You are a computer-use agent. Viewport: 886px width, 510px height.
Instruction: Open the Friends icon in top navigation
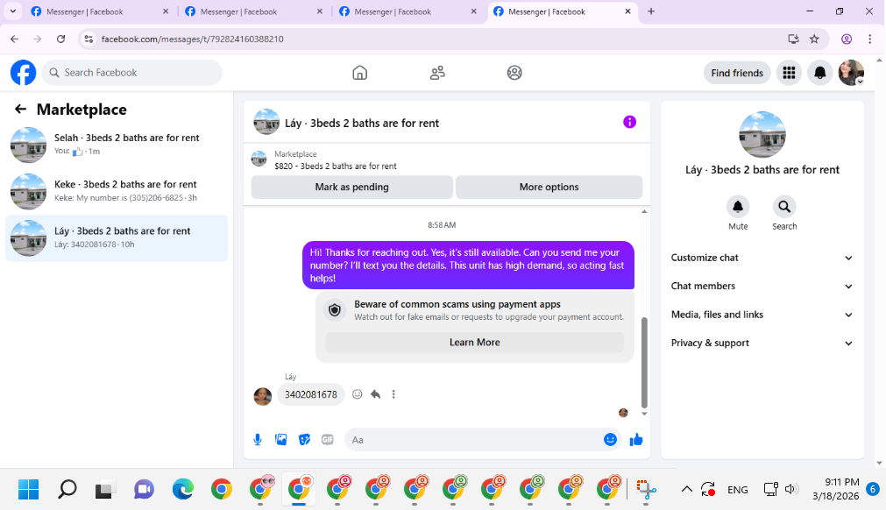pyautogui.click(x=437, y=73)
